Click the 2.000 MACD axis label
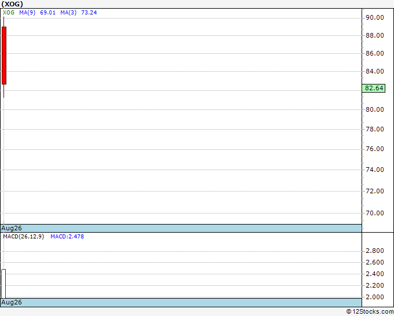This screenshot has width=394, height=316. coord(375,297)
